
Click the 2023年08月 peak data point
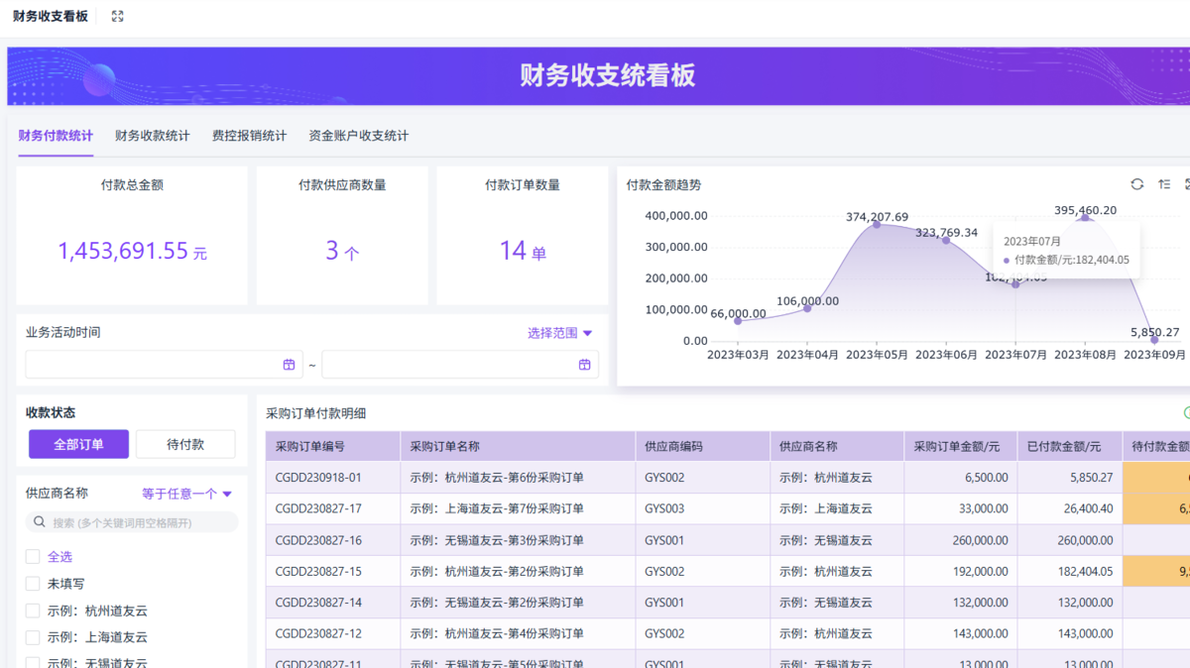[x=1085, y=217]
